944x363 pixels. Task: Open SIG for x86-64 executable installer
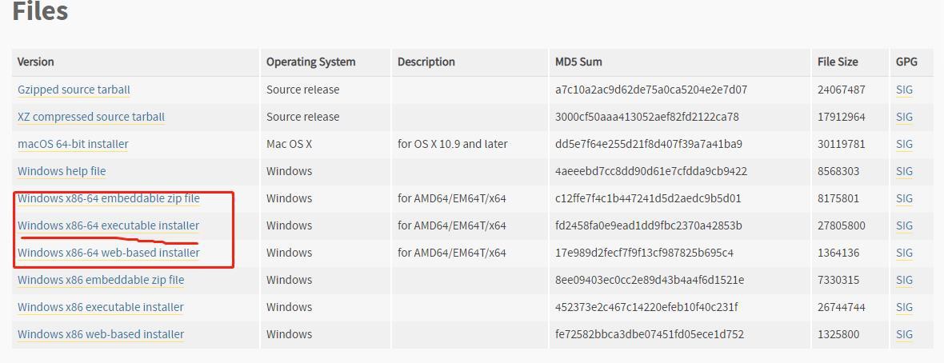pyautogui.click(x=904, y=225)
